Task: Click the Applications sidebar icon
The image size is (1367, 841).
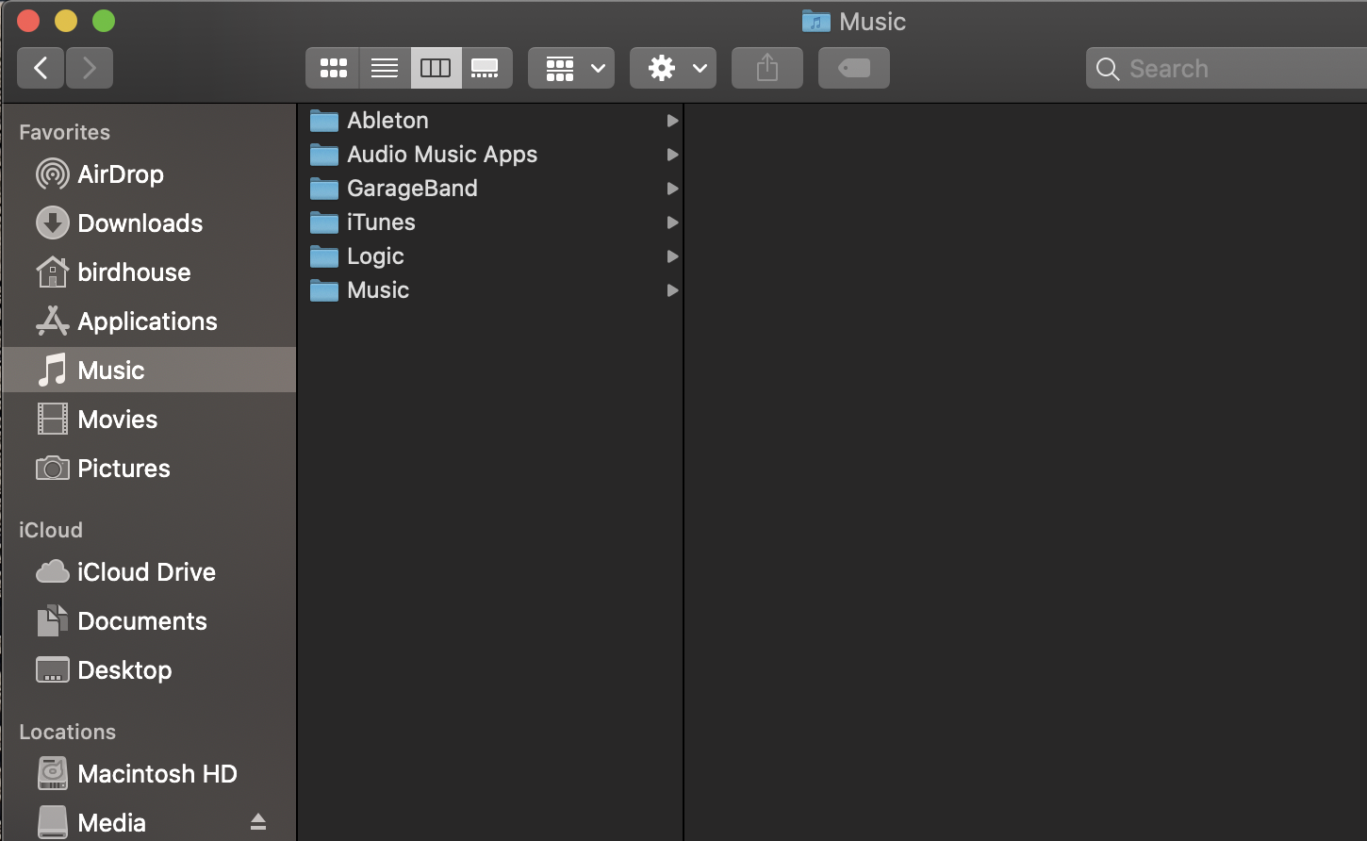Action: (52, 321)
